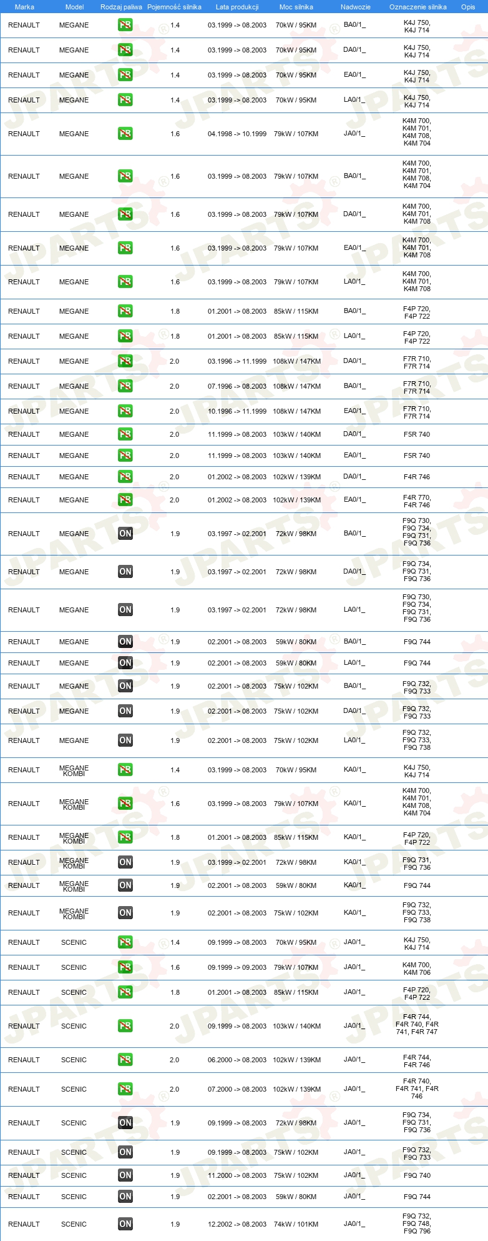Click diesel ON icon in Megane 59kW LA0/1_ row

click(x=125, y=663)
